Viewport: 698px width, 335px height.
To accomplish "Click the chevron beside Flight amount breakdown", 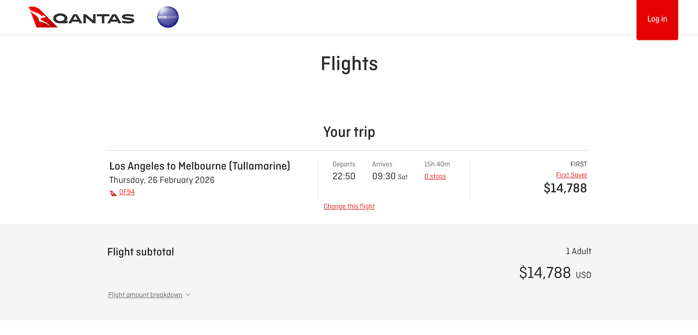I will [x=188, y=295].
